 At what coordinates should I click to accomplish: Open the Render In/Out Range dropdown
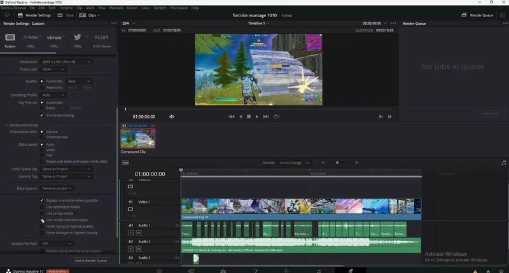click(295, 163)
